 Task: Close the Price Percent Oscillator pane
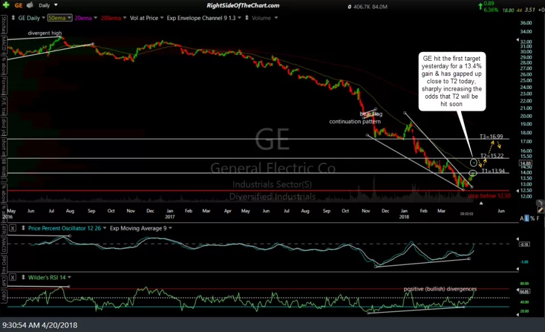12,228
